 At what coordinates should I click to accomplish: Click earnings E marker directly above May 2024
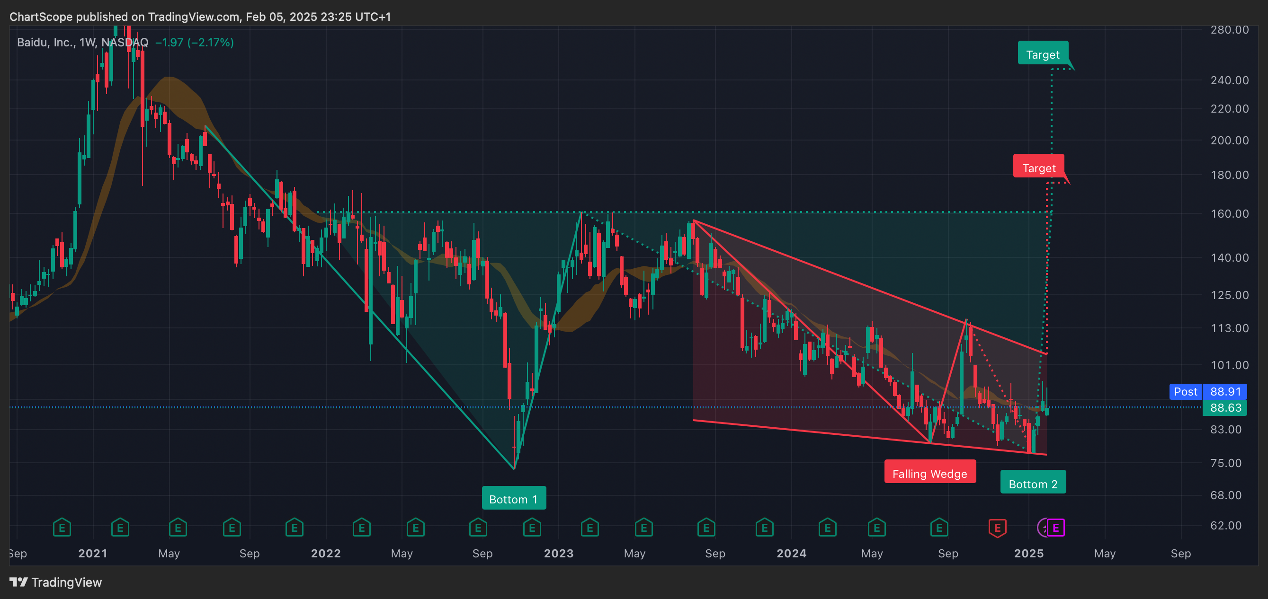877,528
